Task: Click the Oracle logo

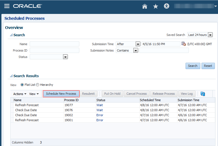Action: pyautogui.click(x=27, y=6)
